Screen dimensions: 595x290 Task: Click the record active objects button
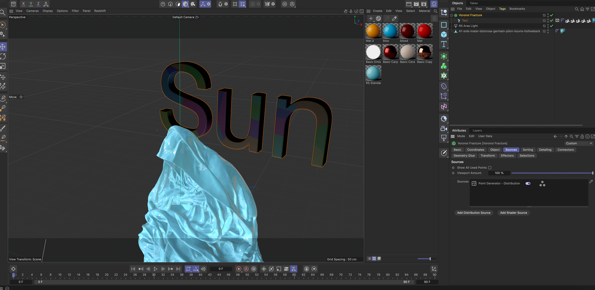239,269
